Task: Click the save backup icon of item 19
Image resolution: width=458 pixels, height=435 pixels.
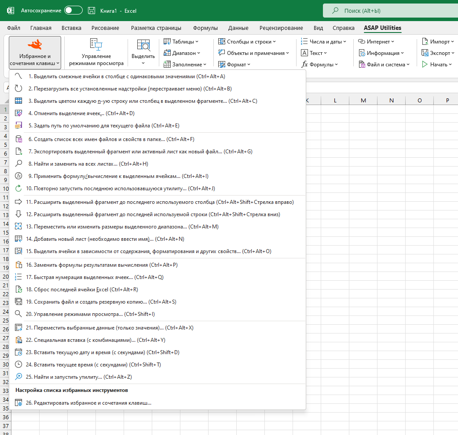Action: (x=18, y=301)
